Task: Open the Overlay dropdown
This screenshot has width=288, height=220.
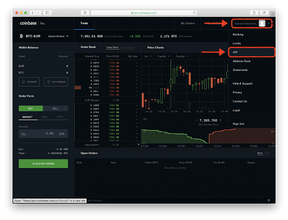Action: pyautogui.click(x=182, y=56)
